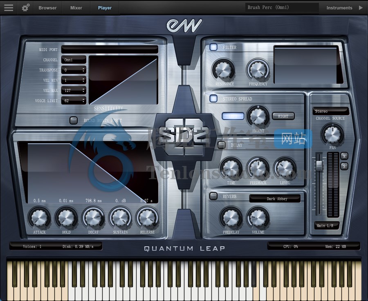Open settings via the gear icon
Image resolution: width=368 pixels, height=301 pixels.
[x=26, y=7]
